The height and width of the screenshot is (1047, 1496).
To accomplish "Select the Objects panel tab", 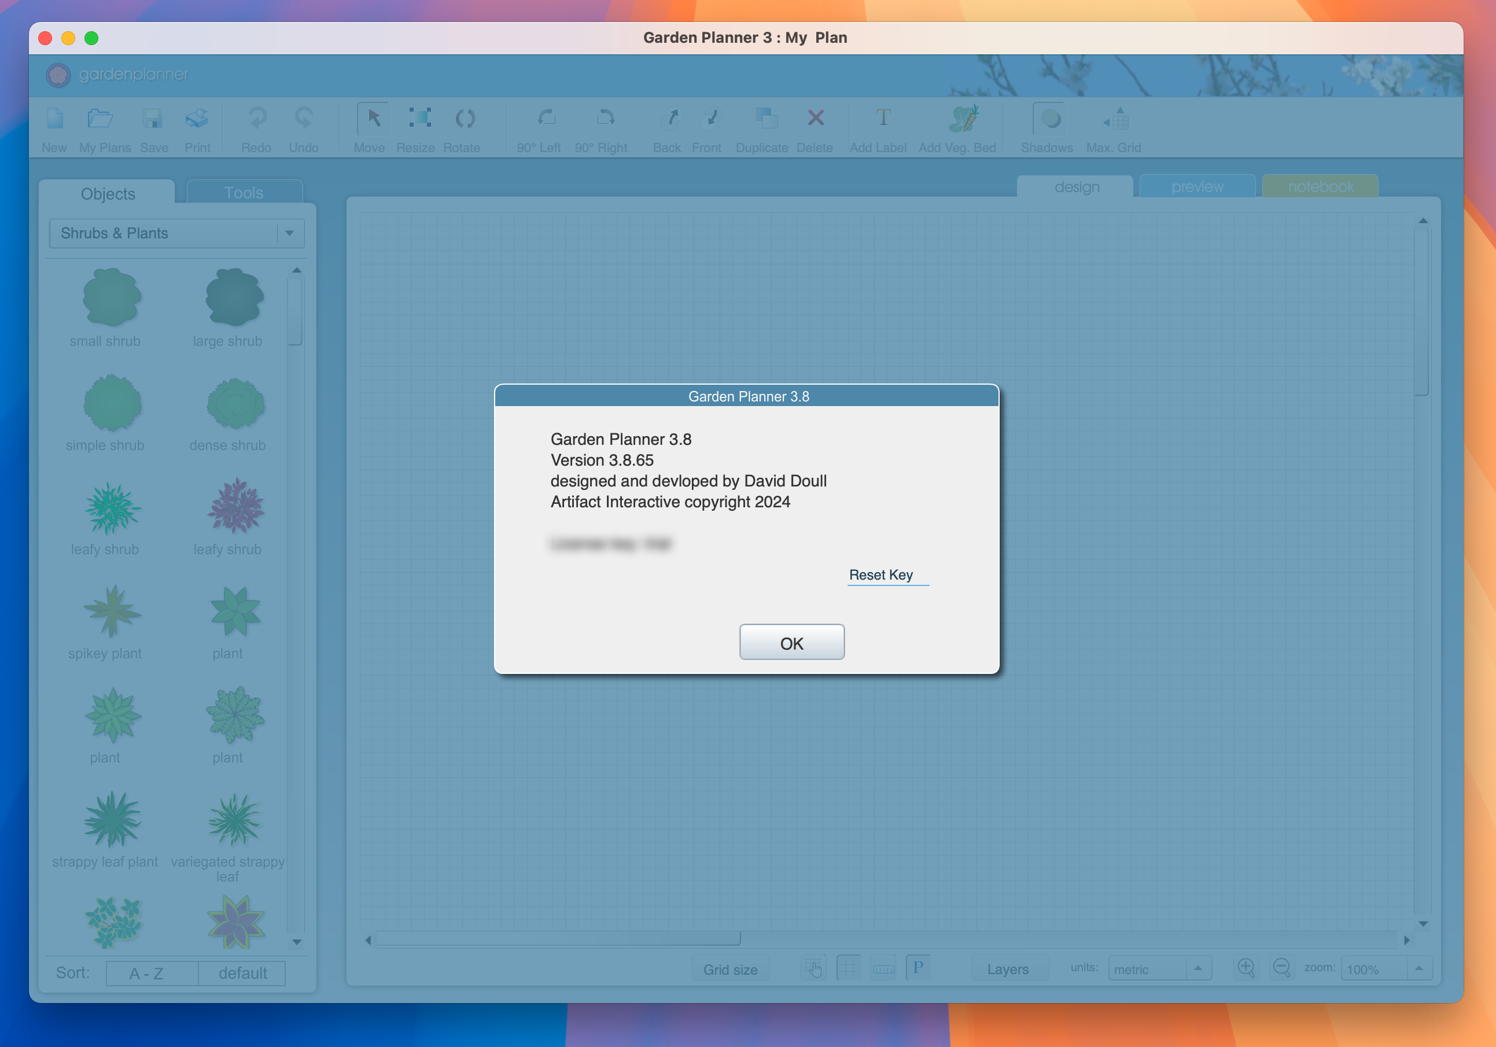I will (x=108, y=193).
